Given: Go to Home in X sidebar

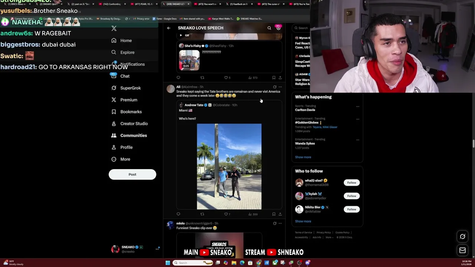Looking at the screenshot, I should [122, 40].
